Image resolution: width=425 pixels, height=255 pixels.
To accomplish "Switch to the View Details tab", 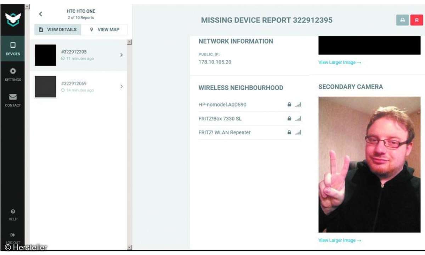I will click(58, 30).
